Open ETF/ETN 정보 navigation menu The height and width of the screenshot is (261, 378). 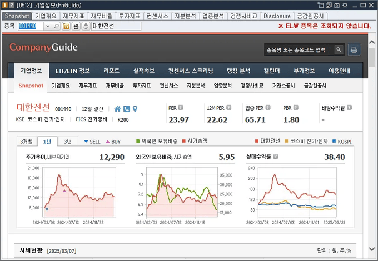(73, 71)
